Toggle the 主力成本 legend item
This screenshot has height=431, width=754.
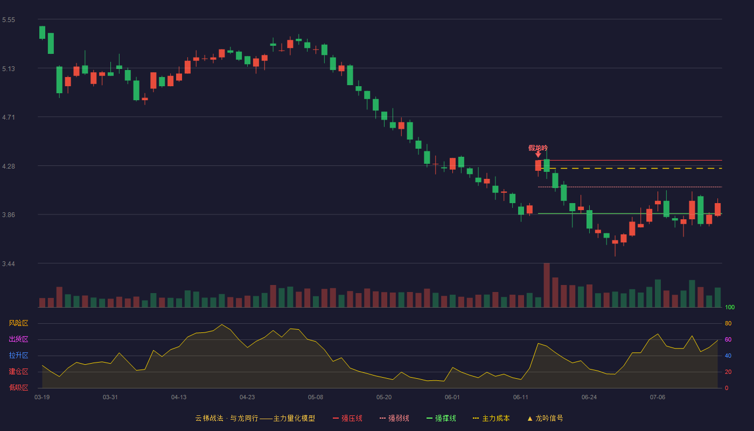point(491,418)
